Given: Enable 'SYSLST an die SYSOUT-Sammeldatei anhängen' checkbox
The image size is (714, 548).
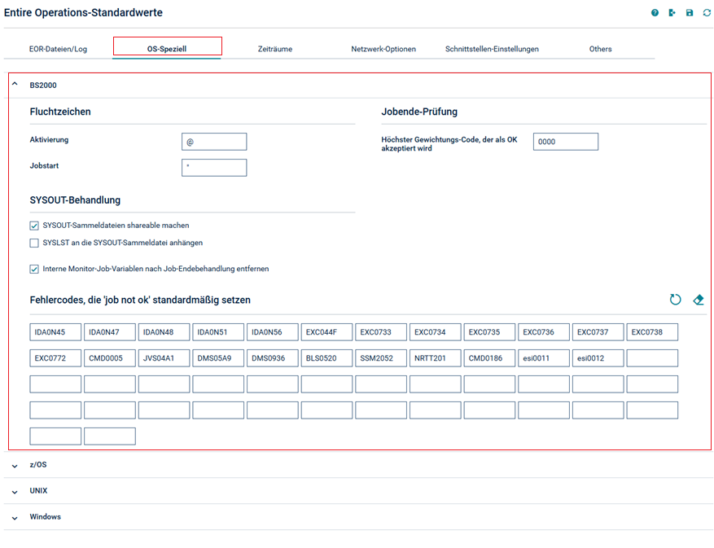Looking at the screenshot, I should pyautogui.click(x=34, y=243).
